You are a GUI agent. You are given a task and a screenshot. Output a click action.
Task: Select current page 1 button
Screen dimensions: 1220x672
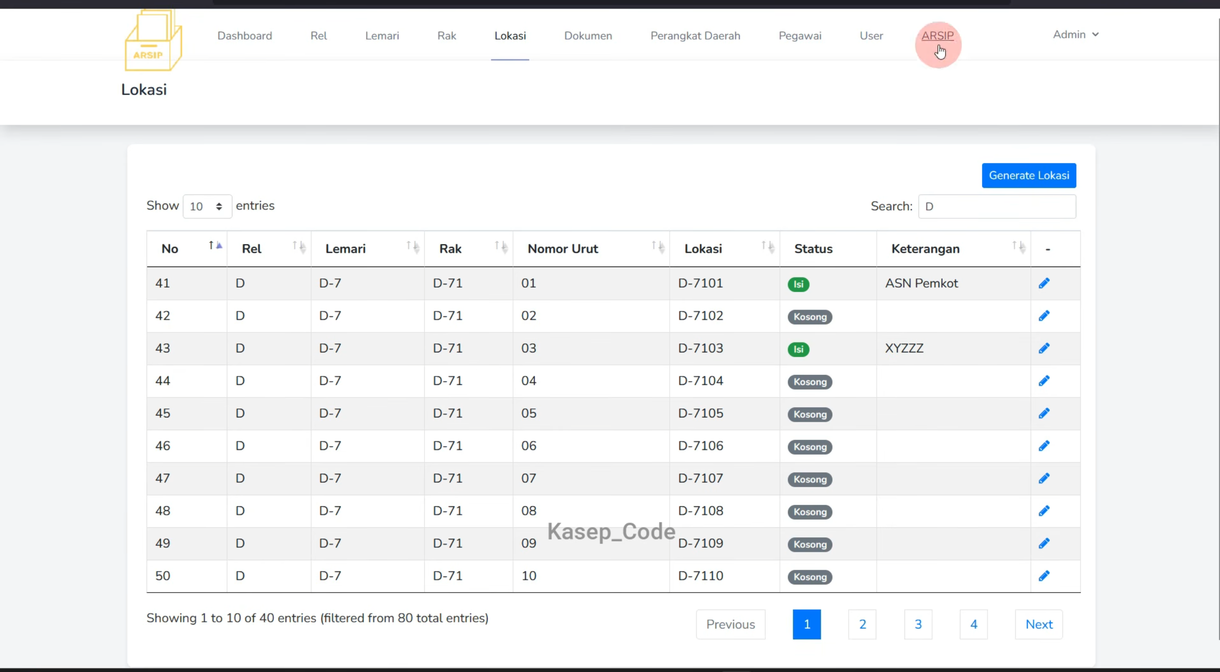[807, 624]
